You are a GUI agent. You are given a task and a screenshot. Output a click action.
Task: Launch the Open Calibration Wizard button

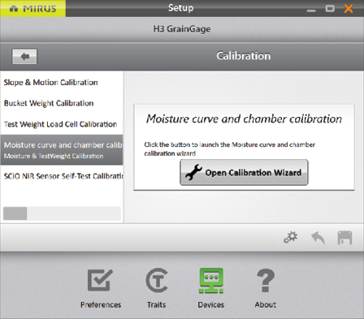(x=244, y=172)
